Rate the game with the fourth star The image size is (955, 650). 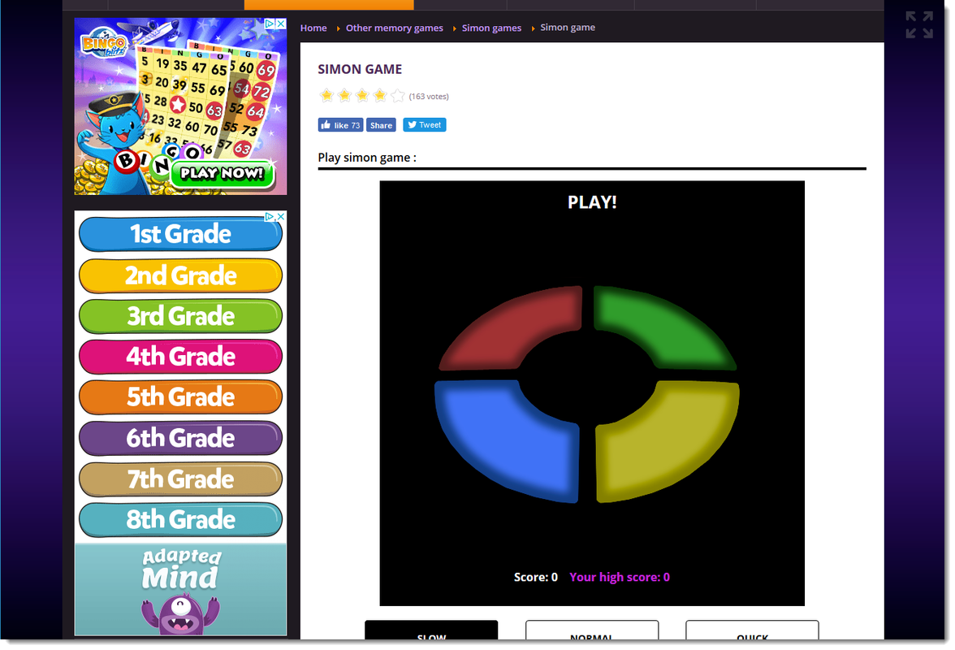(380, 96)
